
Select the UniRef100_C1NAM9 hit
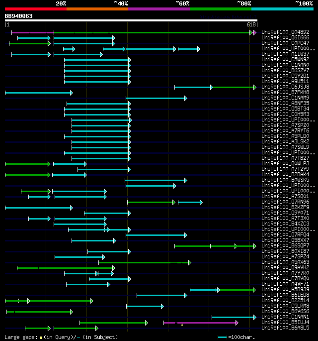pos(285,98)
